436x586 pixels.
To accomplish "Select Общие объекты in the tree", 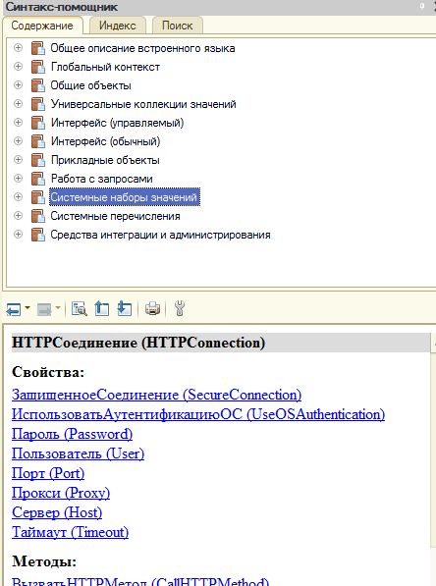I will [x=91, y=85].
